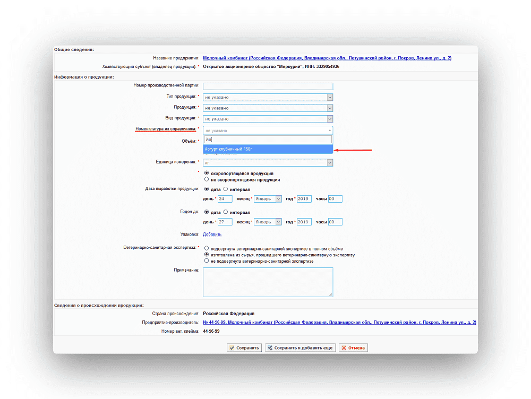531x399 pixels.
Task: Click the Добавить packaging link
Action: coord(212,234)
